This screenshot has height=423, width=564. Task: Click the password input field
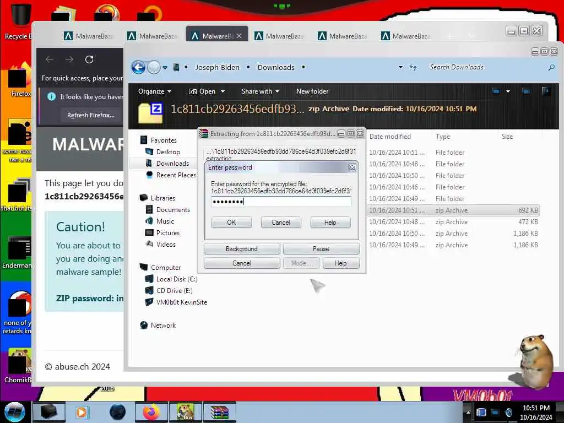click(x=281, y=202)
